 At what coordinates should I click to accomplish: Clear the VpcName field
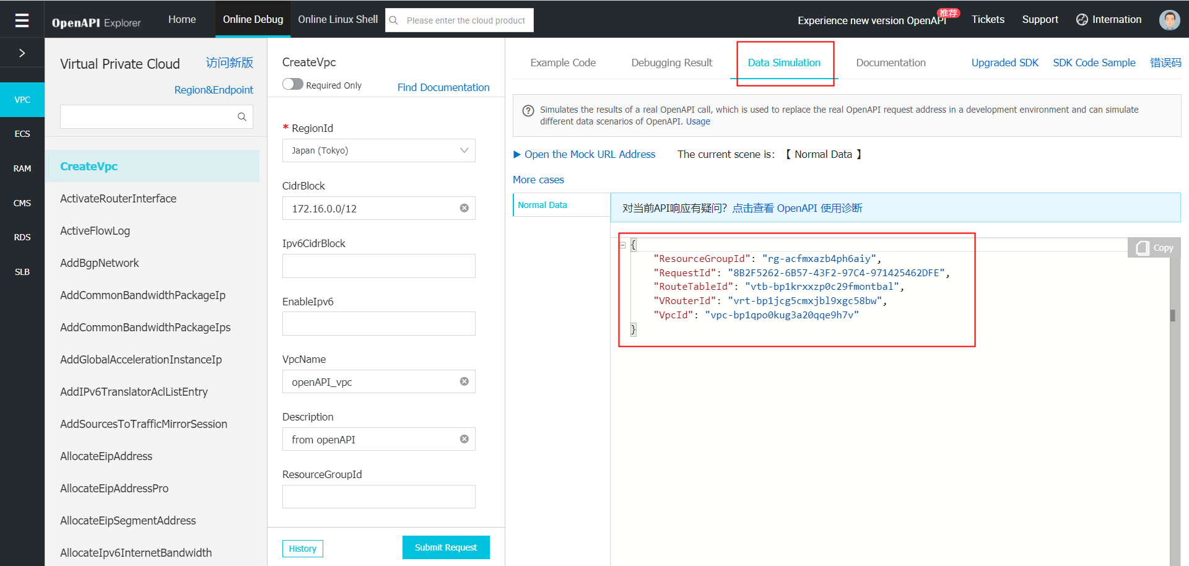[x=464, y=381]
